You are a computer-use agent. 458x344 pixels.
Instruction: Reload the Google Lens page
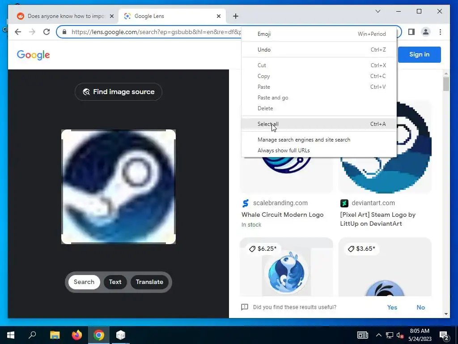(47, 32)
